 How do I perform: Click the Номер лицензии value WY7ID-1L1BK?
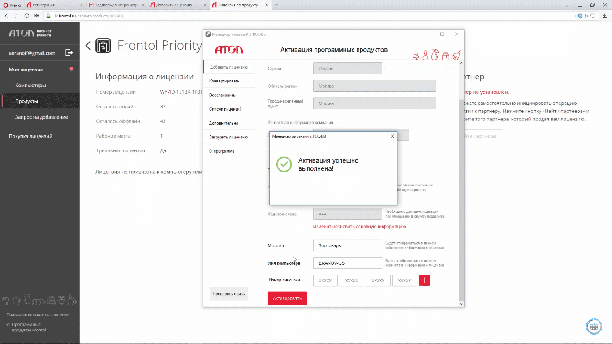[x=181, y=92]
